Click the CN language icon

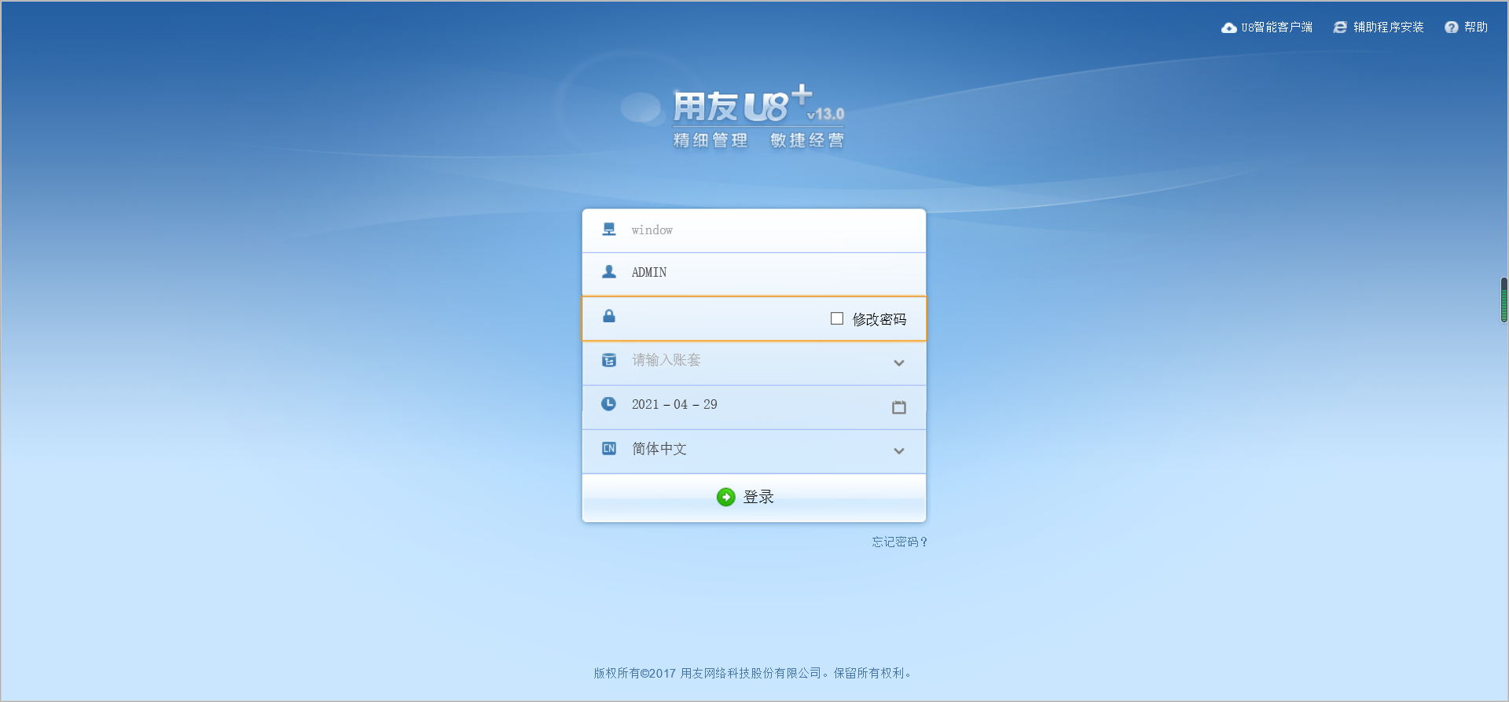pyautogui.click(x=609, y=448)
